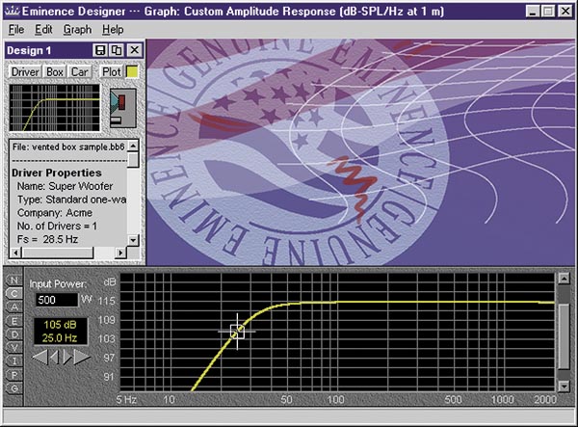The image size is (578, 427).
Task: Open the Driver properties button
Action: (25, 72)
